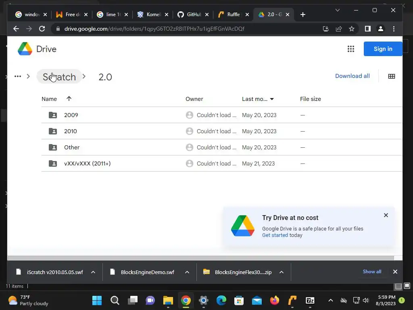The width and height of the screenshot is (413, 310).
Task: Open Mail app from taskbar
Action: pyautogui.click(x=257, y=300)
